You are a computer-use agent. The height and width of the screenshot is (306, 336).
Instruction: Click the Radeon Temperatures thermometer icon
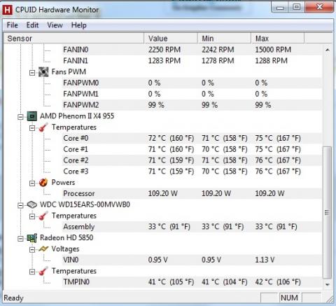[x=43, y=271]
